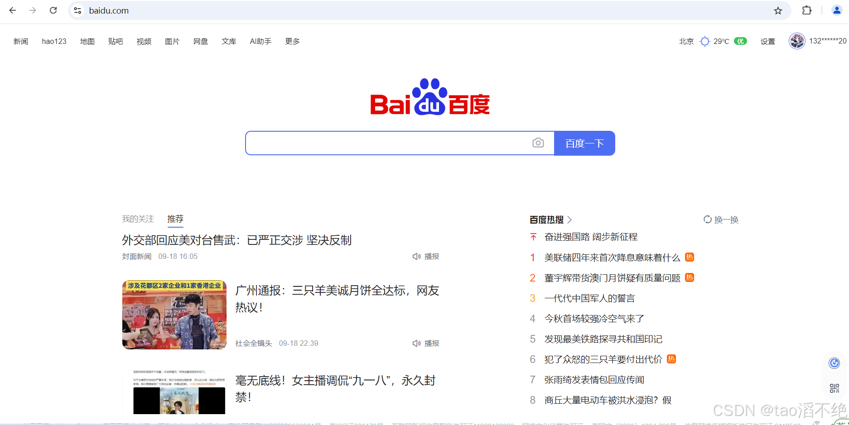Open hot search 张雨绮发表情包回应传闻
The height and width of the screenshot is (425, 849).
click(x=594, y=379)
